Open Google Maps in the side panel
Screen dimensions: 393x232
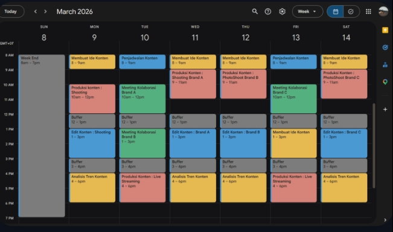point(385,82)
